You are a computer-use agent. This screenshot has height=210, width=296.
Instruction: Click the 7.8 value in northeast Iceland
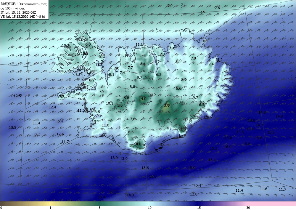tap(193, 58)
